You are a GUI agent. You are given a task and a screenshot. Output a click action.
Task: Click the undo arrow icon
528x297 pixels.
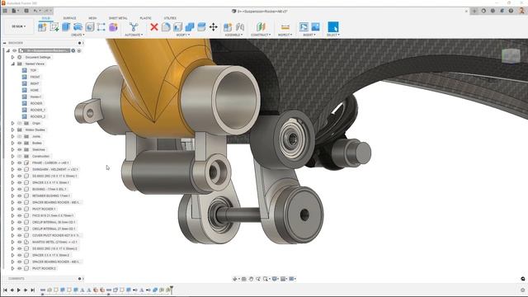coord(35,11)
